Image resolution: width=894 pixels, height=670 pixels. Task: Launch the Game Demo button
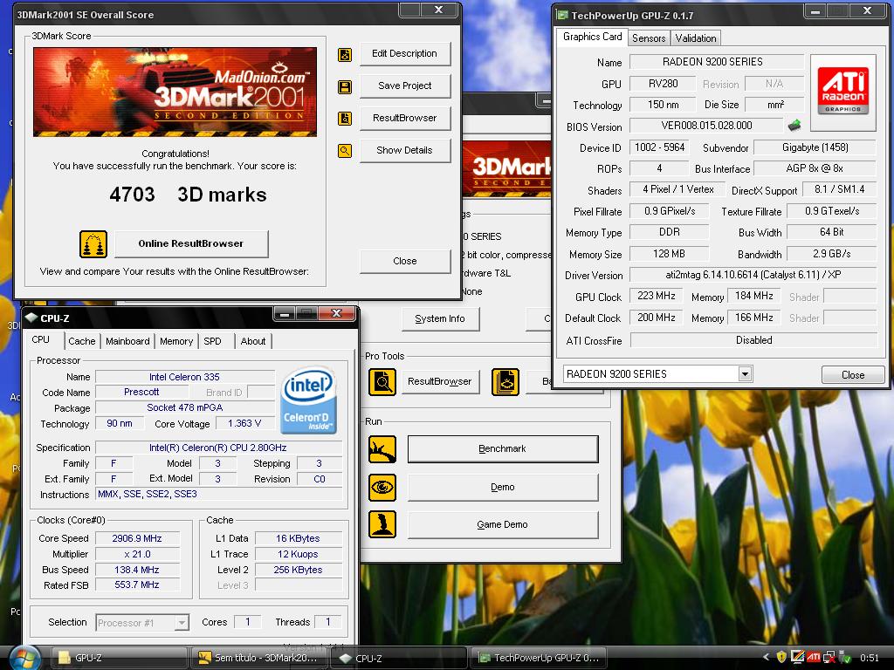pos(502,524)
